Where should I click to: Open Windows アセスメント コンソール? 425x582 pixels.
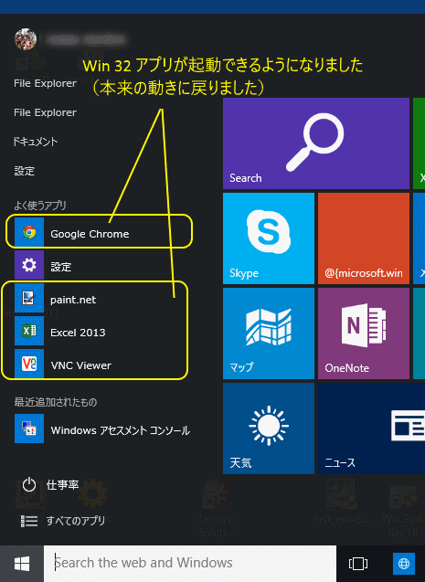pyautogui.click(x=102, y=429)
